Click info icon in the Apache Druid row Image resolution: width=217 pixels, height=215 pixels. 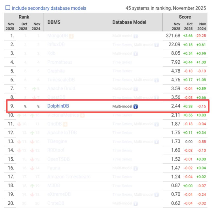click(136, 89)
